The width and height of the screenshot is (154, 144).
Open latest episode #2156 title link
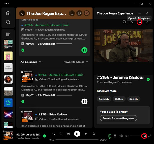[x=47, y=25]
